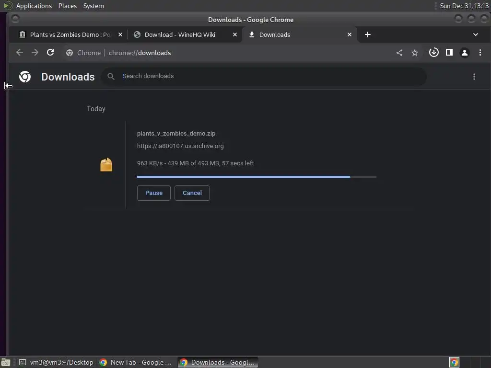Click the zip package file icon

[106, 165]
